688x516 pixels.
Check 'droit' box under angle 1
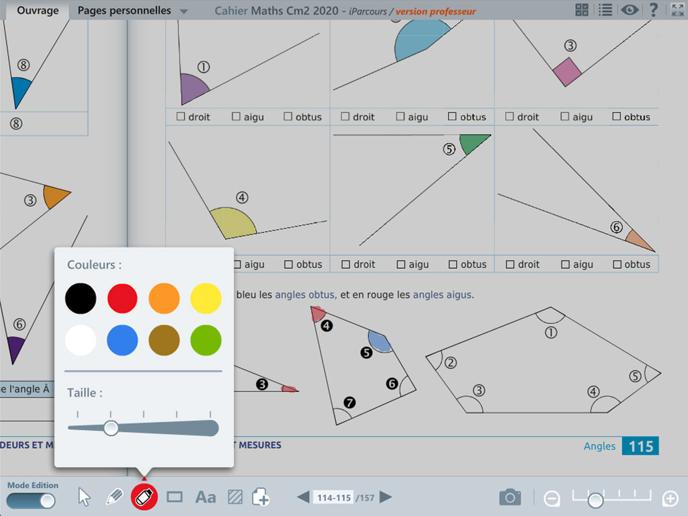tap(181, 116)
